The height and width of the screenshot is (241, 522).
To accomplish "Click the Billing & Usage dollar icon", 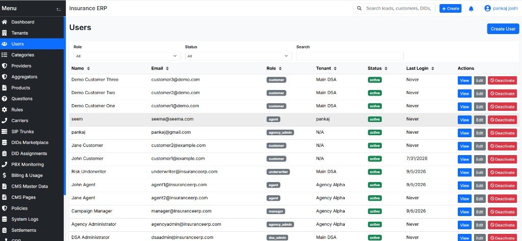I will coord(4,175).
